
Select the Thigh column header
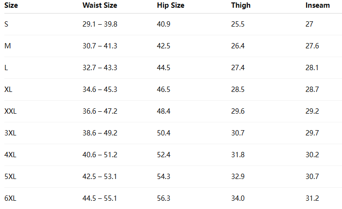pyautogui.click(x=241, y=5)
